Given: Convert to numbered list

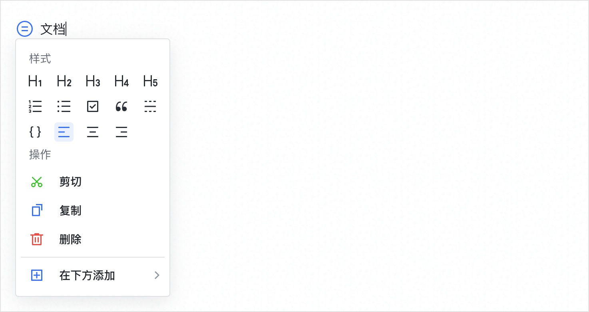Looking at the screenshot, I should (x=35, y=107).
